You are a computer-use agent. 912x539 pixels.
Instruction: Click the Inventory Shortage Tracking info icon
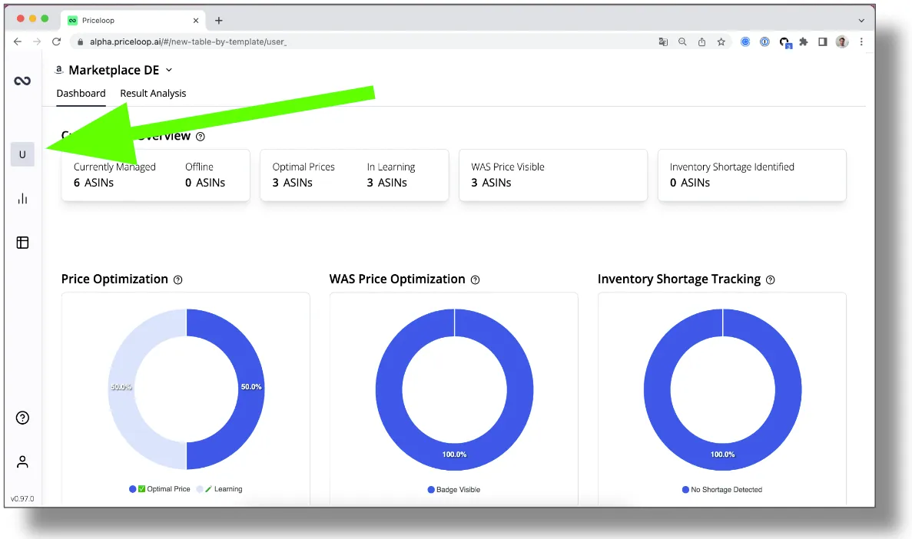770,279
